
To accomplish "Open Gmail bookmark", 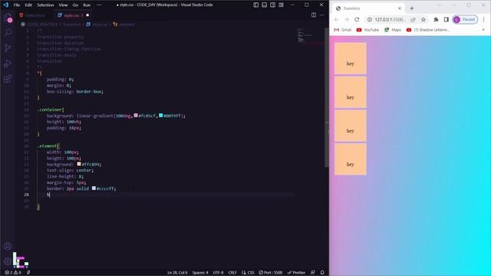I will pyautogui.click(x=343, y=30).
